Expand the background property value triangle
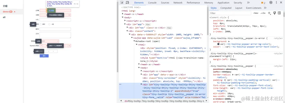Viewport: 285px width, 103px height. point(229,42)
